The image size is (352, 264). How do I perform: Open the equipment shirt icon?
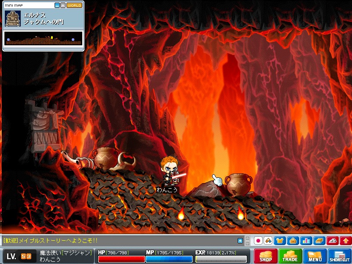279,241
